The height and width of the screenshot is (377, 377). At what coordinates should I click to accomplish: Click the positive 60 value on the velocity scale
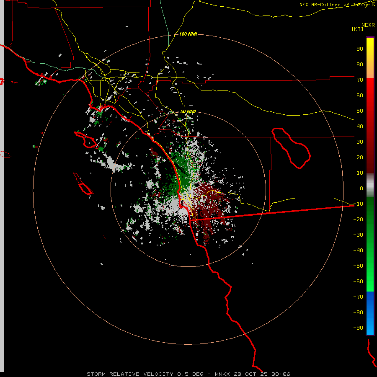coord(360,95)
